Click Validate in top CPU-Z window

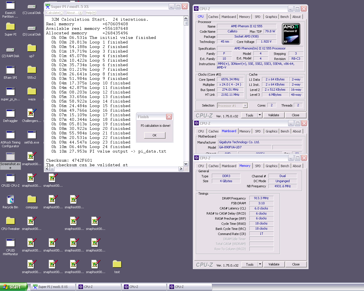tap(274, 115)
